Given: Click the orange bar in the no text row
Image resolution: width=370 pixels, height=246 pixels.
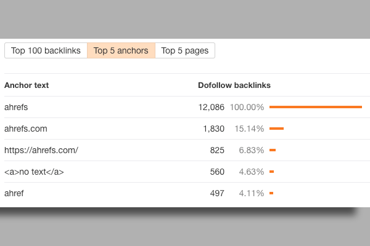Looking at the screenshot, I should click(x=271, y=172).
